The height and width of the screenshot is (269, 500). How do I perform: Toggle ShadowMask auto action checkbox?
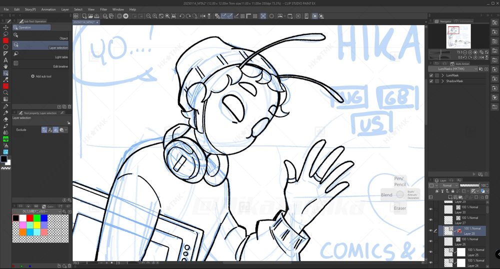point(431,81)
